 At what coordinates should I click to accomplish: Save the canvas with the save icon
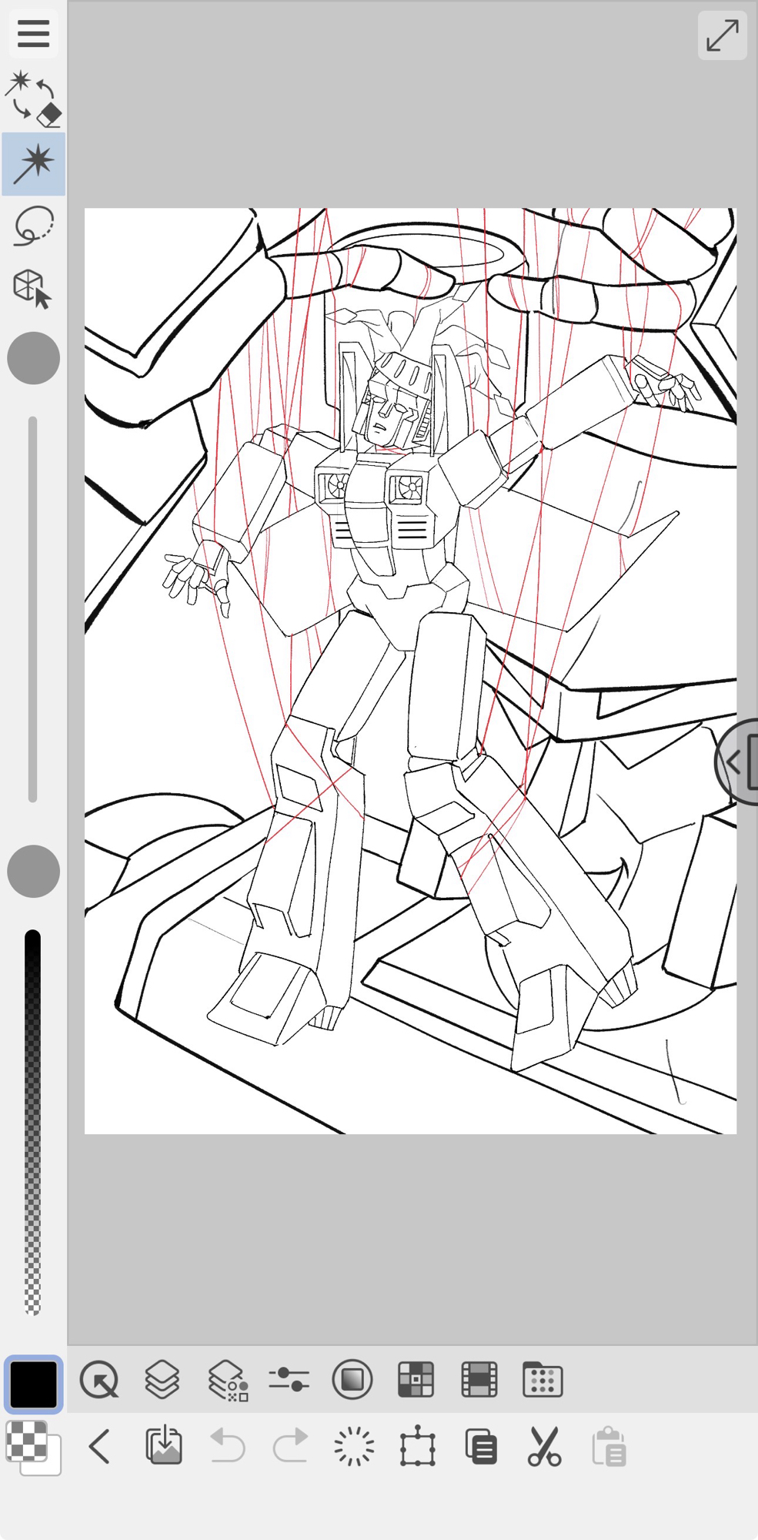point(164,1446)
